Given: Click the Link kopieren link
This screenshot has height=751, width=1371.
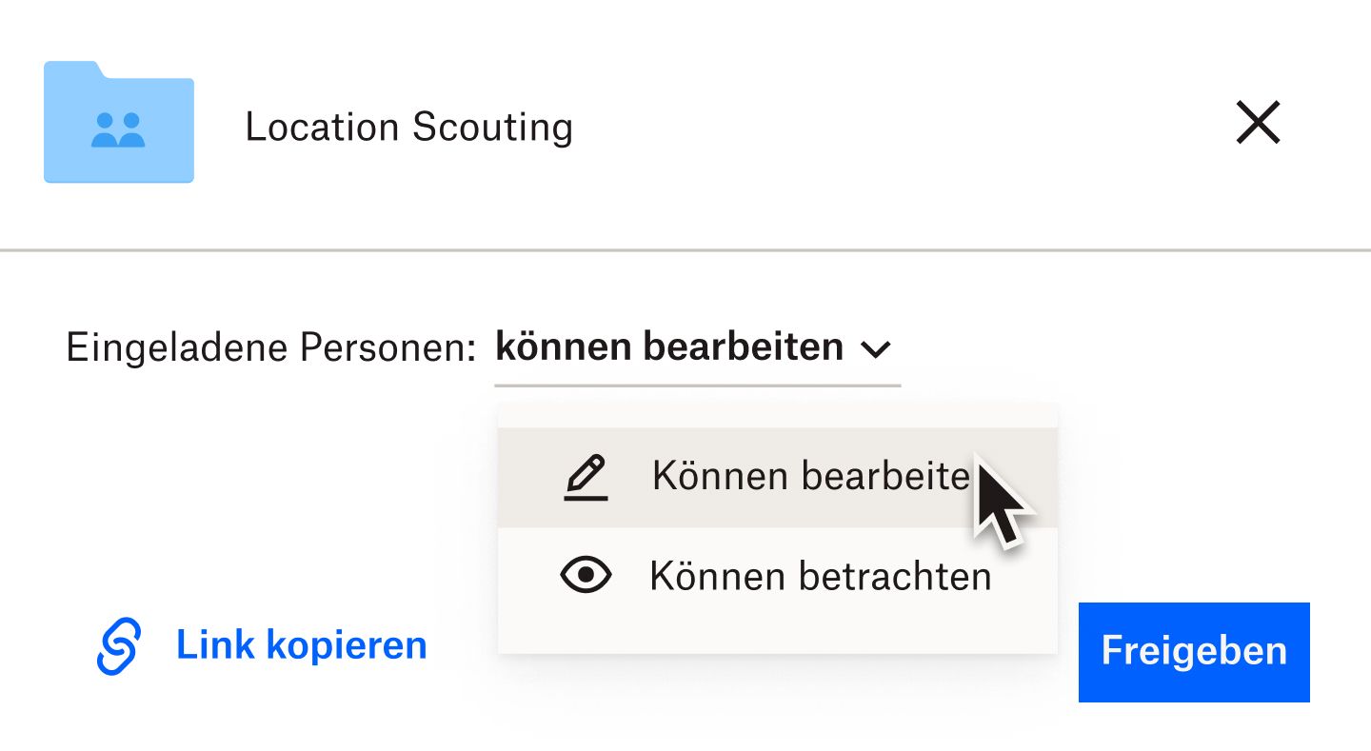Looking at the screenshot, I should click(x=300, y=645).
